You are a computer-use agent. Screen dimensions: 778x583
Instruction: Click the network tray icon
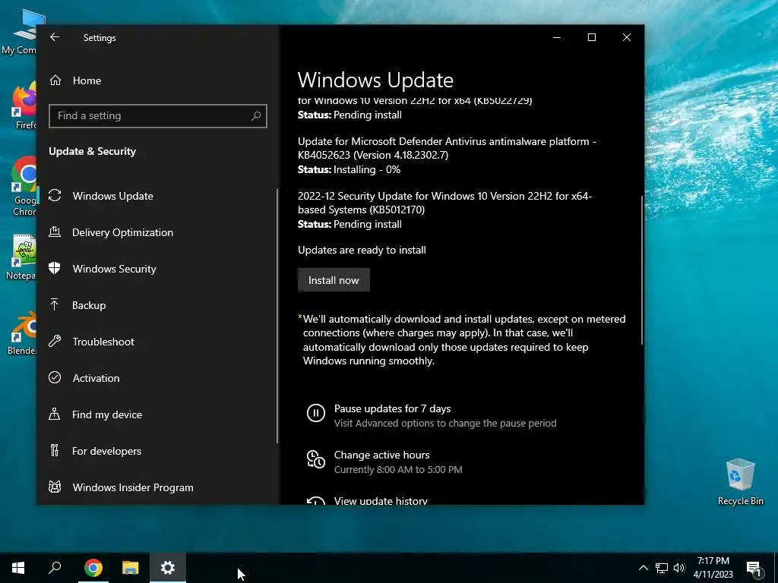[662, 568]
